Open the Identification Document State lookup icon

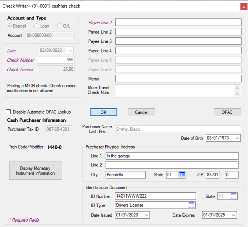click(234, 196)
